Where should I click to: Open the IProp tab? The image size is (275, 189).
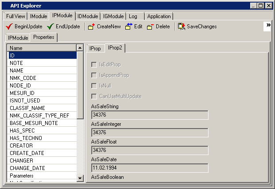[x=95, y=48]
